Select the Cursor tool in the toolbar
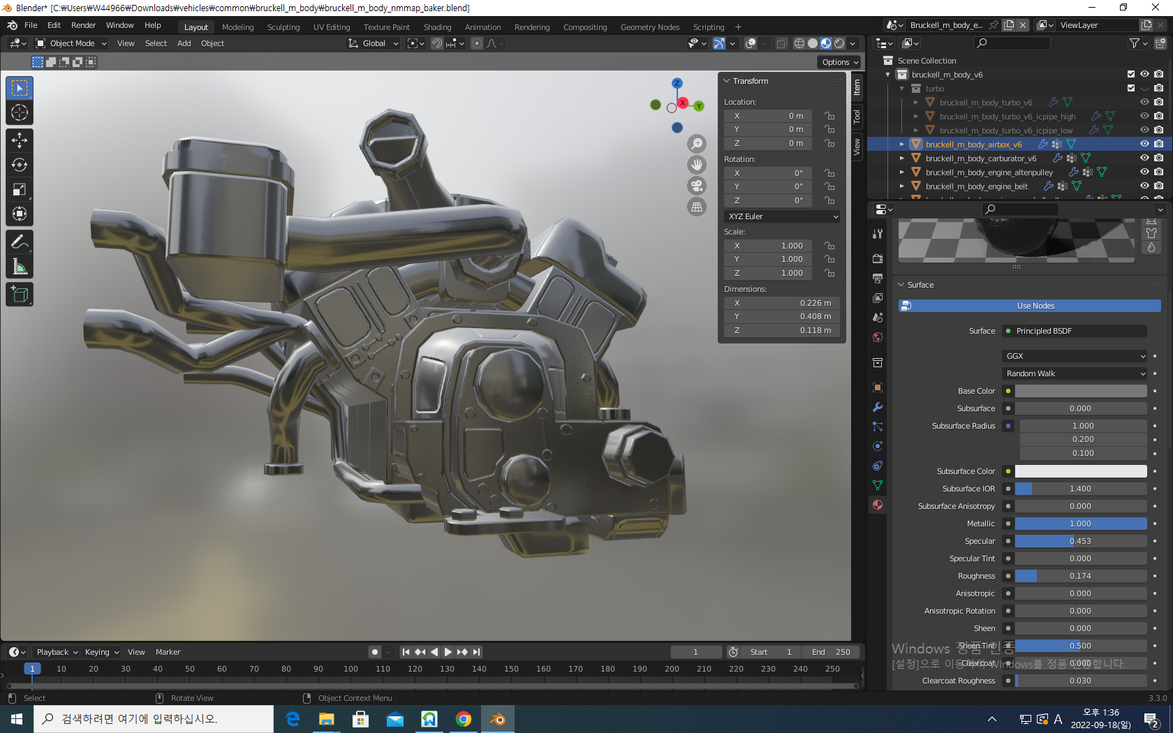Viewport: 1173px width, 733px height. [20, 112]
